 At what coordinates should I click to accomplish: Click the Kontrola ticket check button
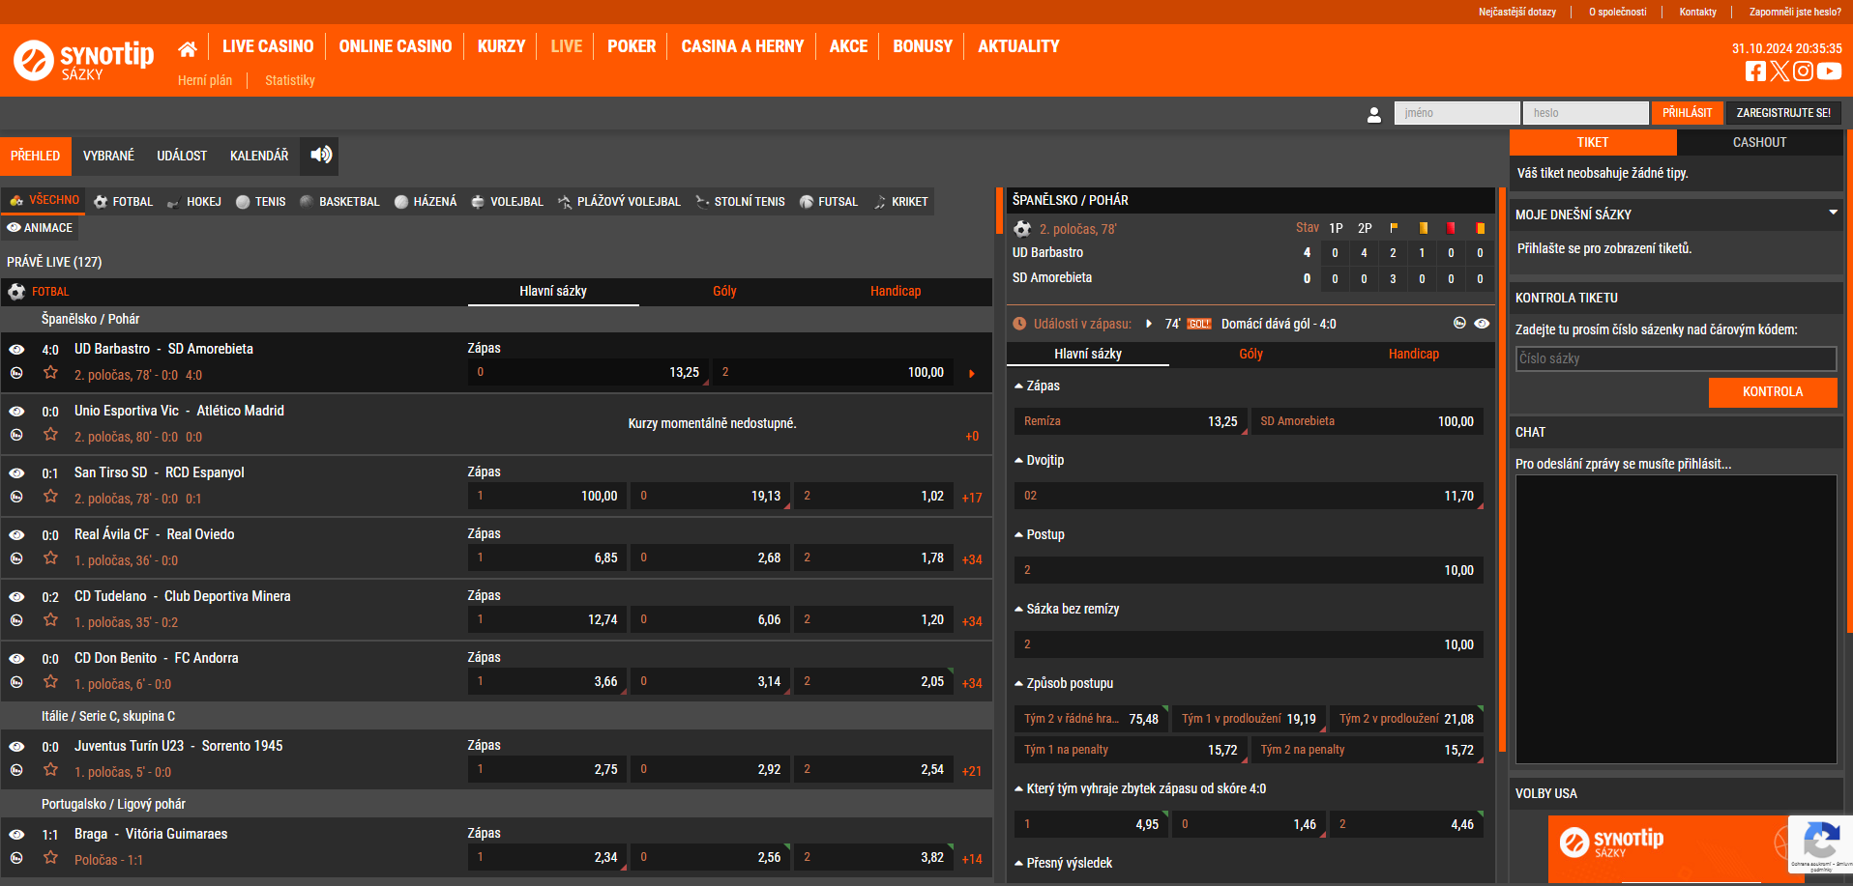1772,391
